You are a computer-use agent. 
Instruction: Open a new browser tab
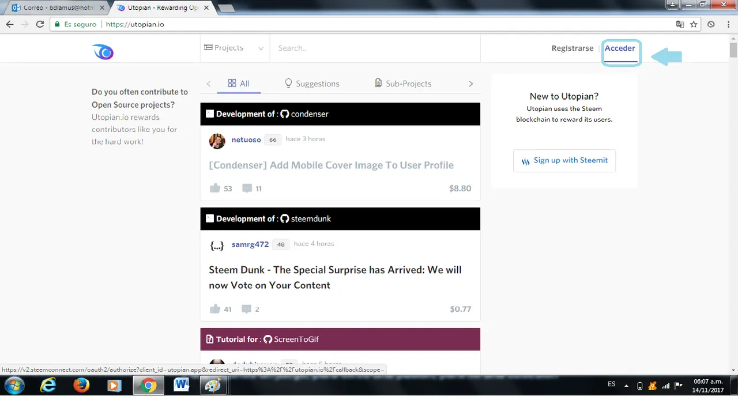point(226,8)
